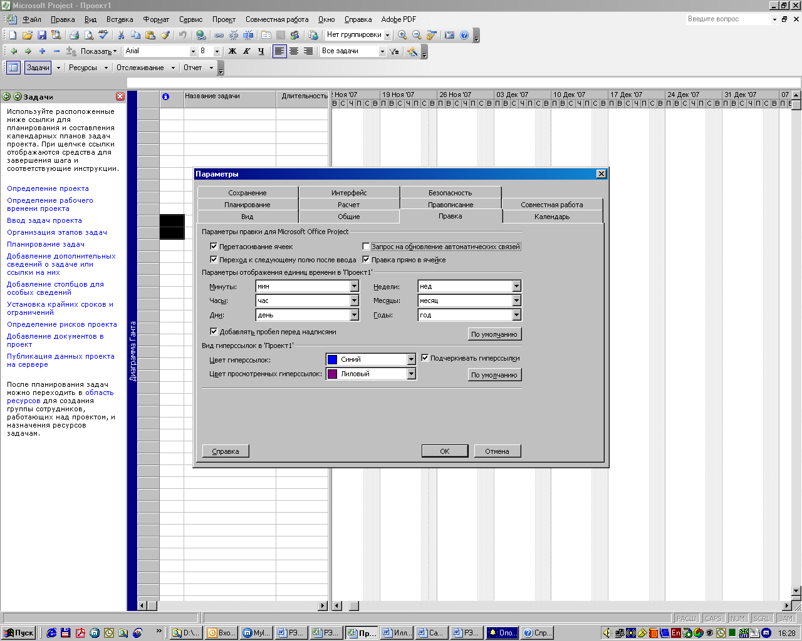Open Годы units dropdown
The height and width of the screenshot is (641, 802).
(516, 315)
